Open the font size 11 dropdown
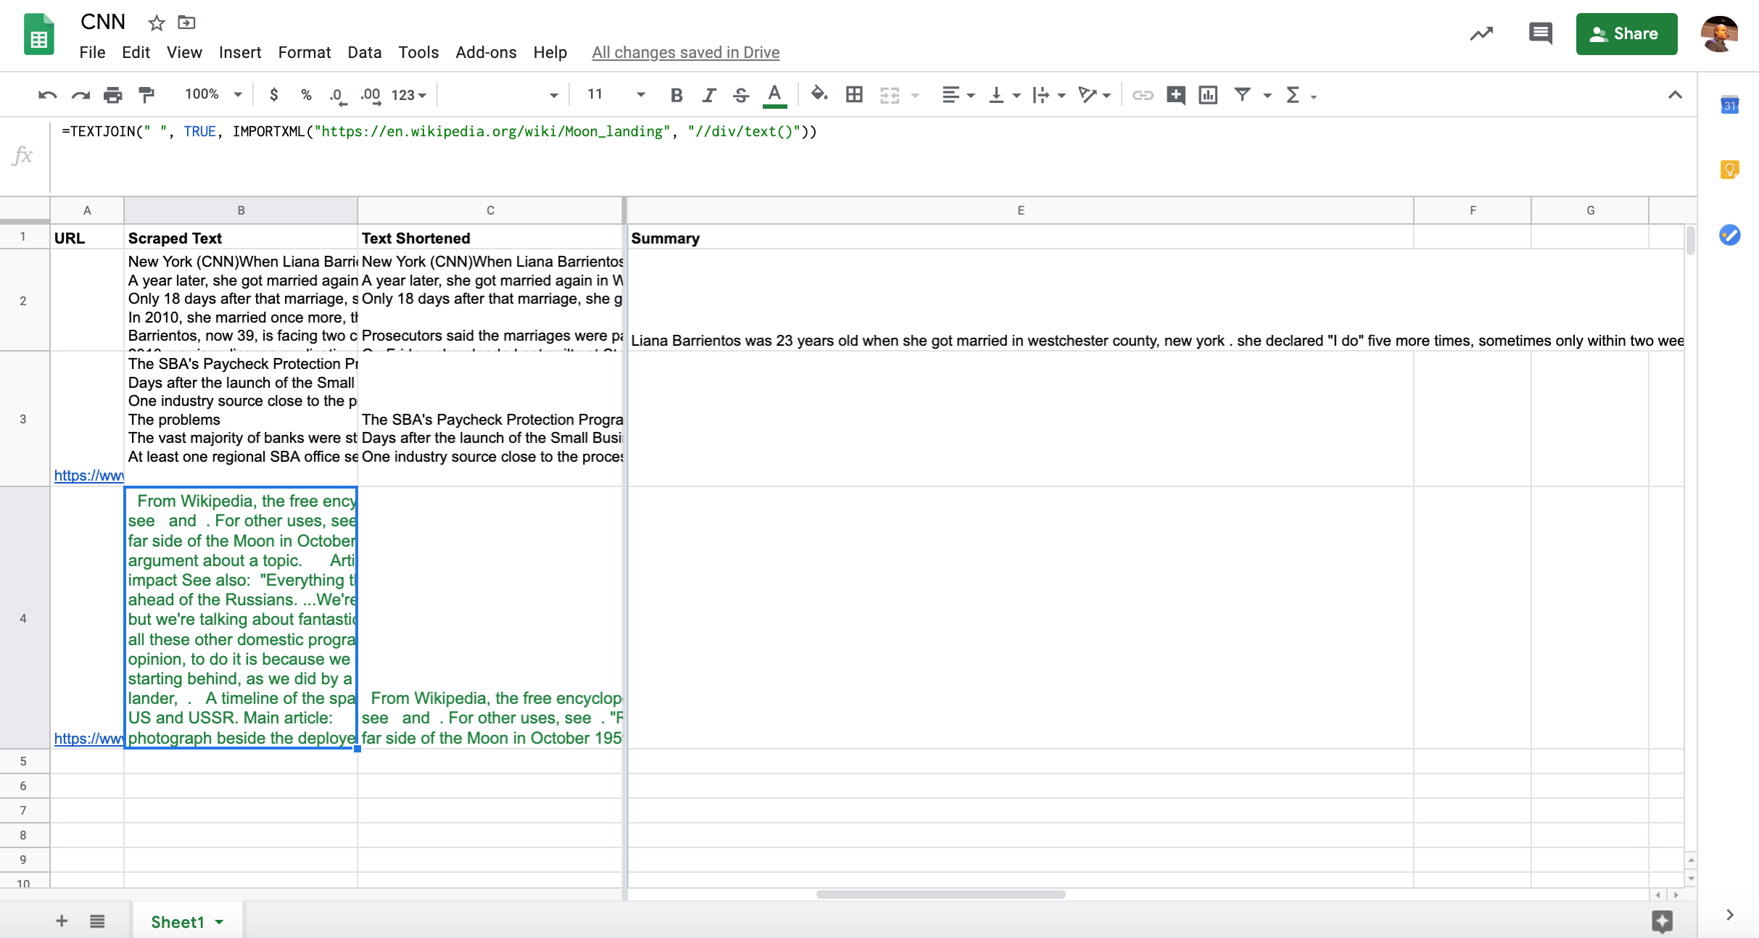Viewport: 1759px width, 938px height. (616, 94)
